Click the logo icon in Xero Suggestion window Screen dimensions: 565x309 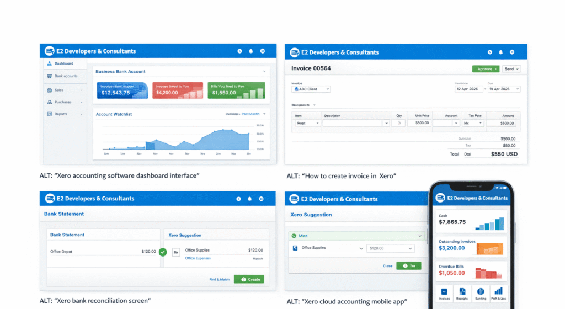pyautogui.click(x=294, y=199)
